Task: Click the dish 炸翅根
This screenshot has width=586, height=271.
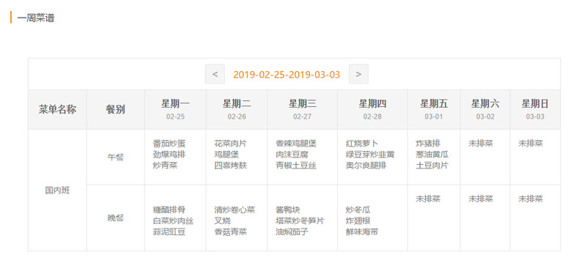Action: click(x=358, y=221)
